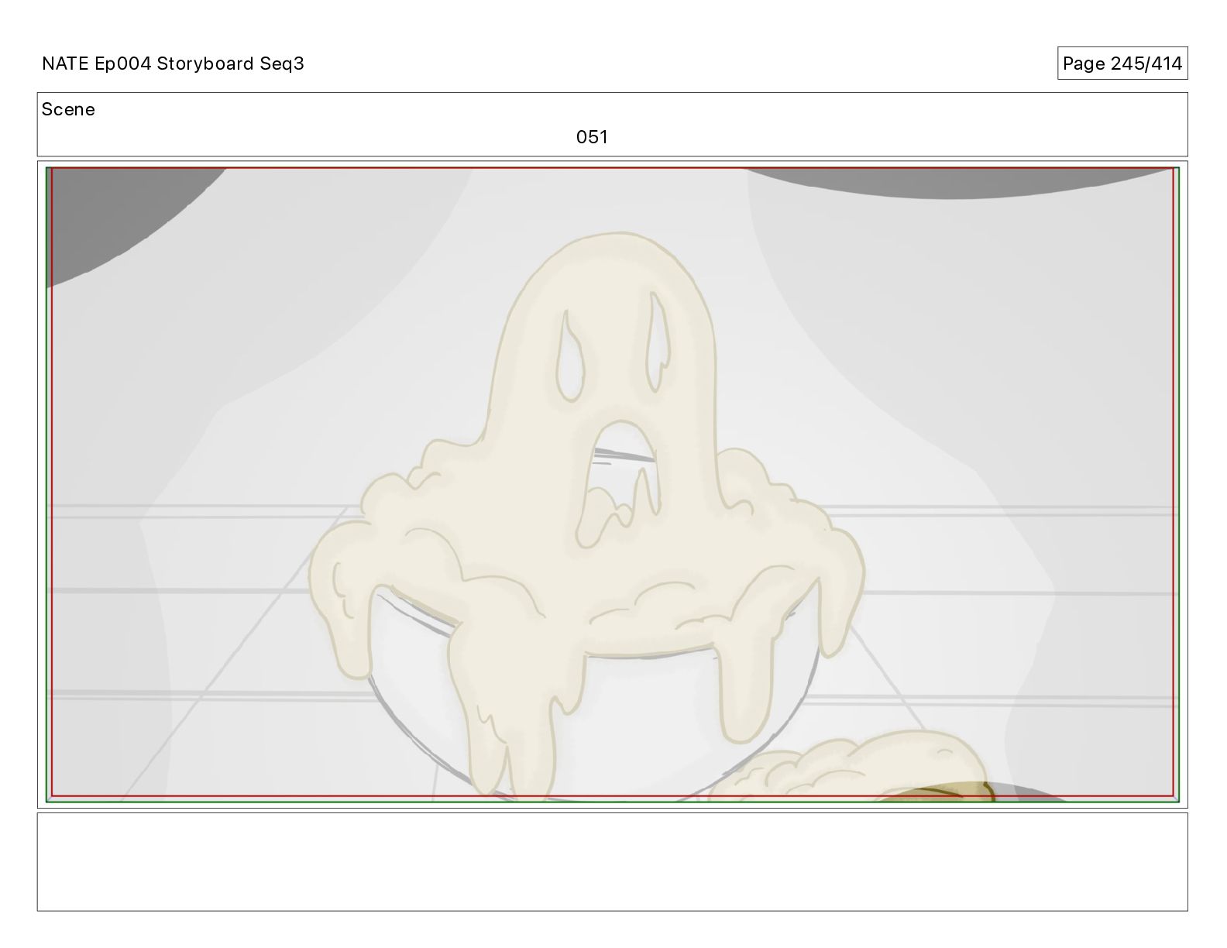Click the 'Page 245/414' page number box
Screen dimensions: 1227x948
tap(1122, 64)
